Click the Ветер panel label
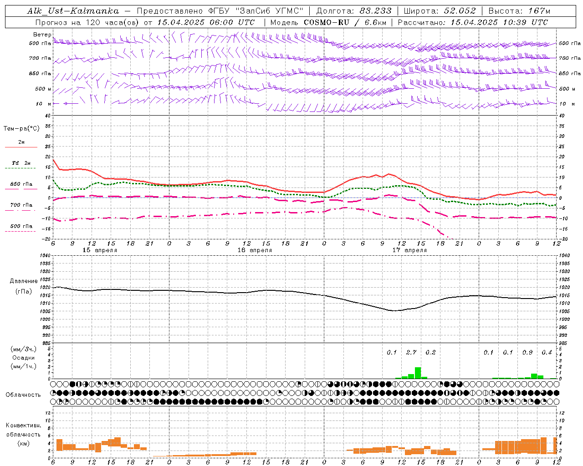This screenshot has height=466, width=583. 42,35
